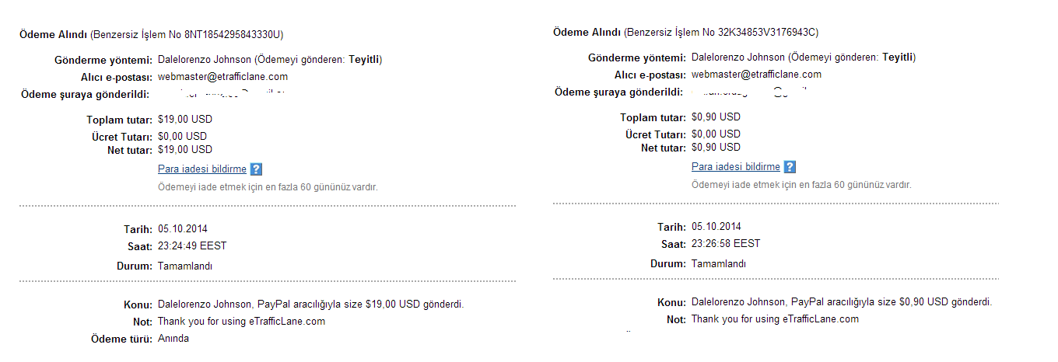Click the $0,90 USD total amount

tap(716, 117)
